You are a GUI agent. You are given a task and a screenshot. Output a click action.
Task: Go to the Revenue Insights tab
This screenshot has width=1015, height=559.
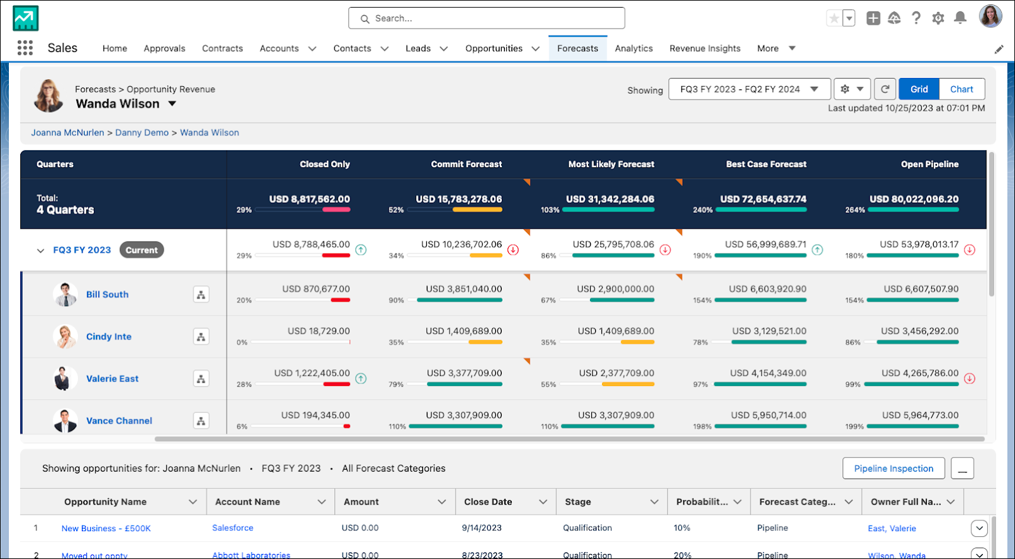coord(705,48)
